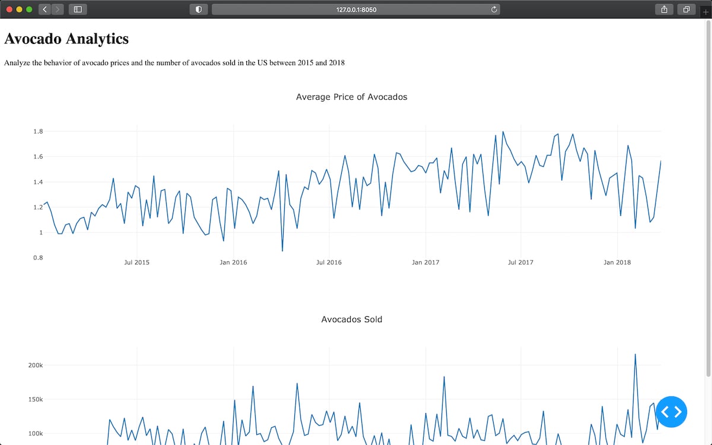This screenshot has width=712, height=445.
Task: Click the 1.8 label on the price axis
Action: click(37, 131)
